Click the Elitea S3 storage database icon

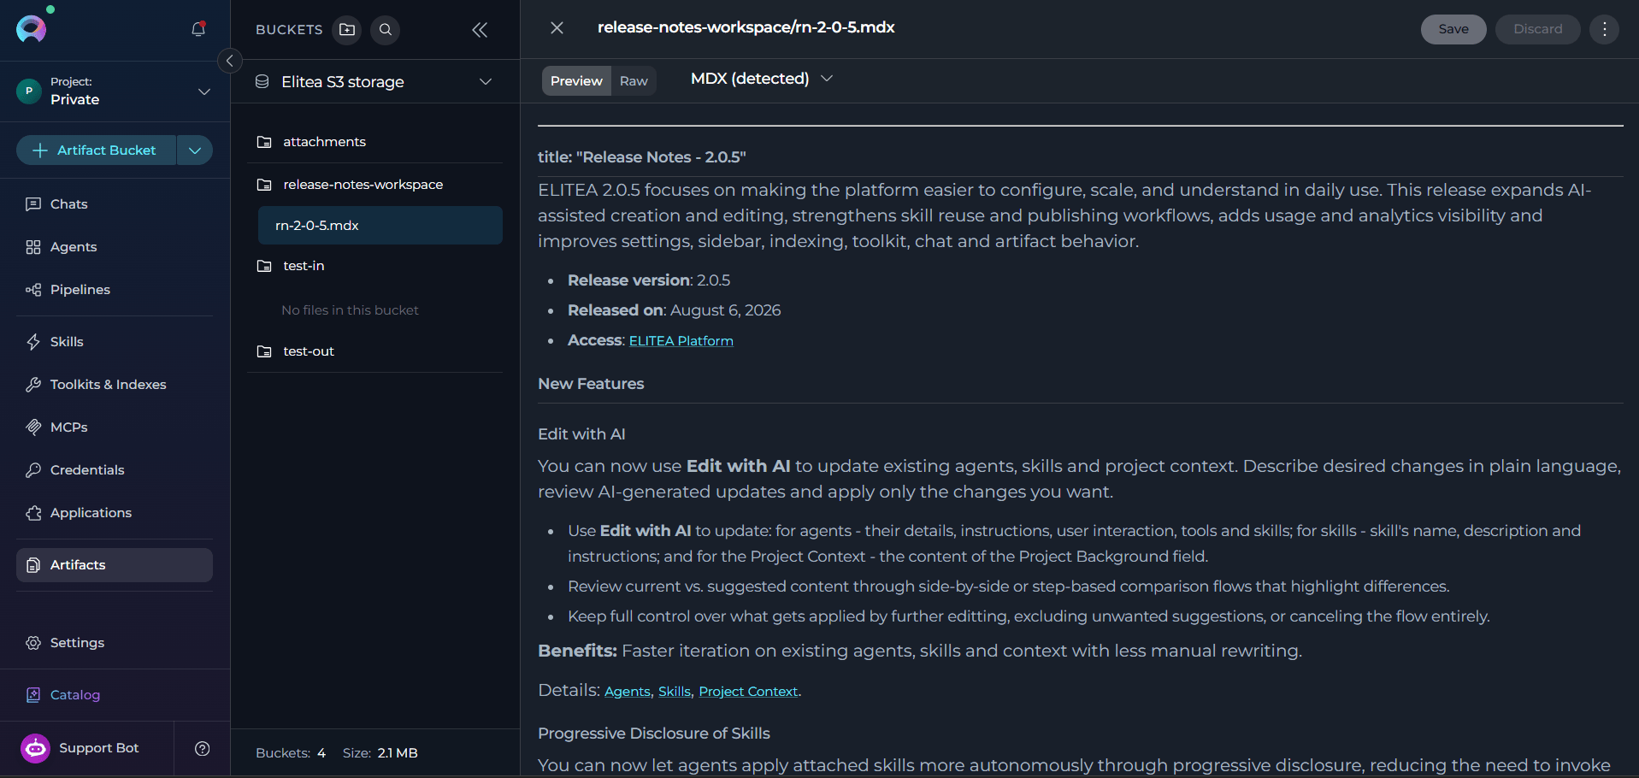pyautogui.click(x=262, y=82)
